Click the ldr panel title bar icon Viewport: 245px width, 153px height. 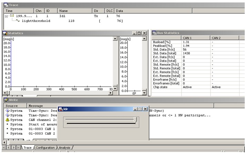(61, 109)
